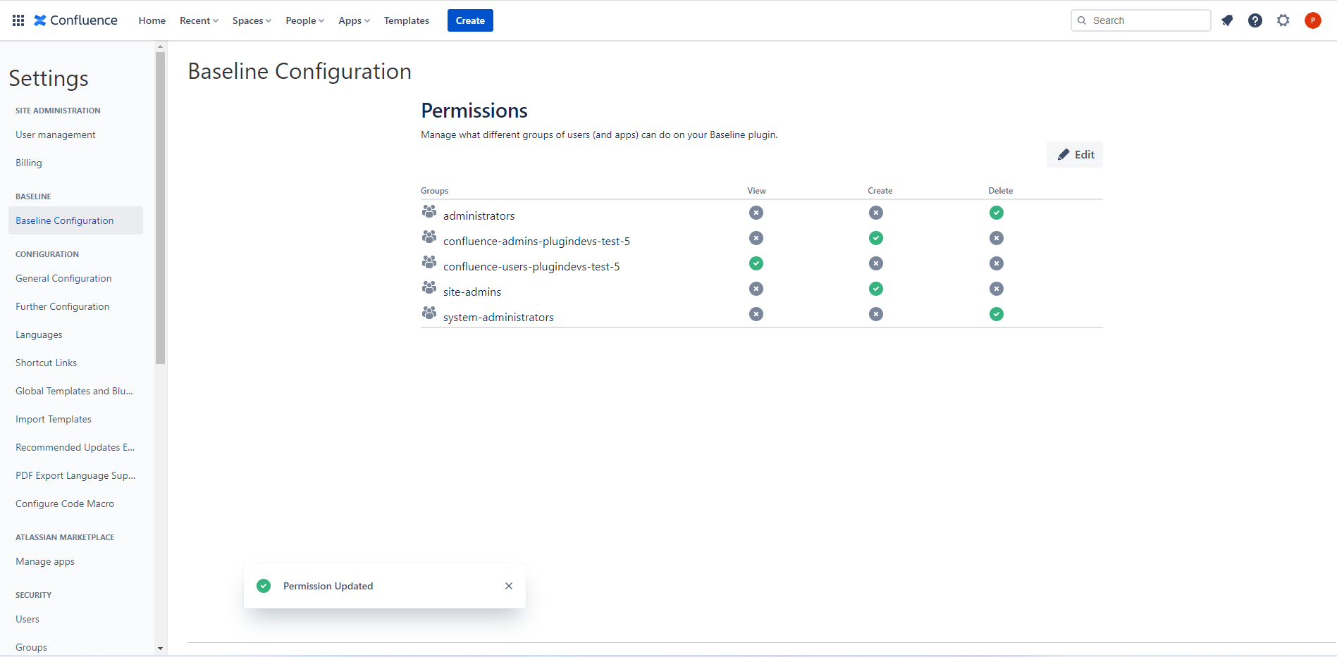Open the settings gear icon

point(1283,20)
